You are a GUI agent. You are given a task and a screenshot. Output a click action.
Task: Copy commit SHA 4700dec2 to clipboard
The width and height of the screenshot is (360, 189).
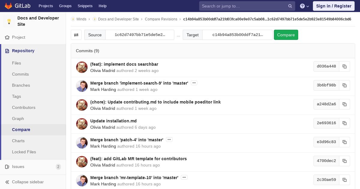pos(344,161)
